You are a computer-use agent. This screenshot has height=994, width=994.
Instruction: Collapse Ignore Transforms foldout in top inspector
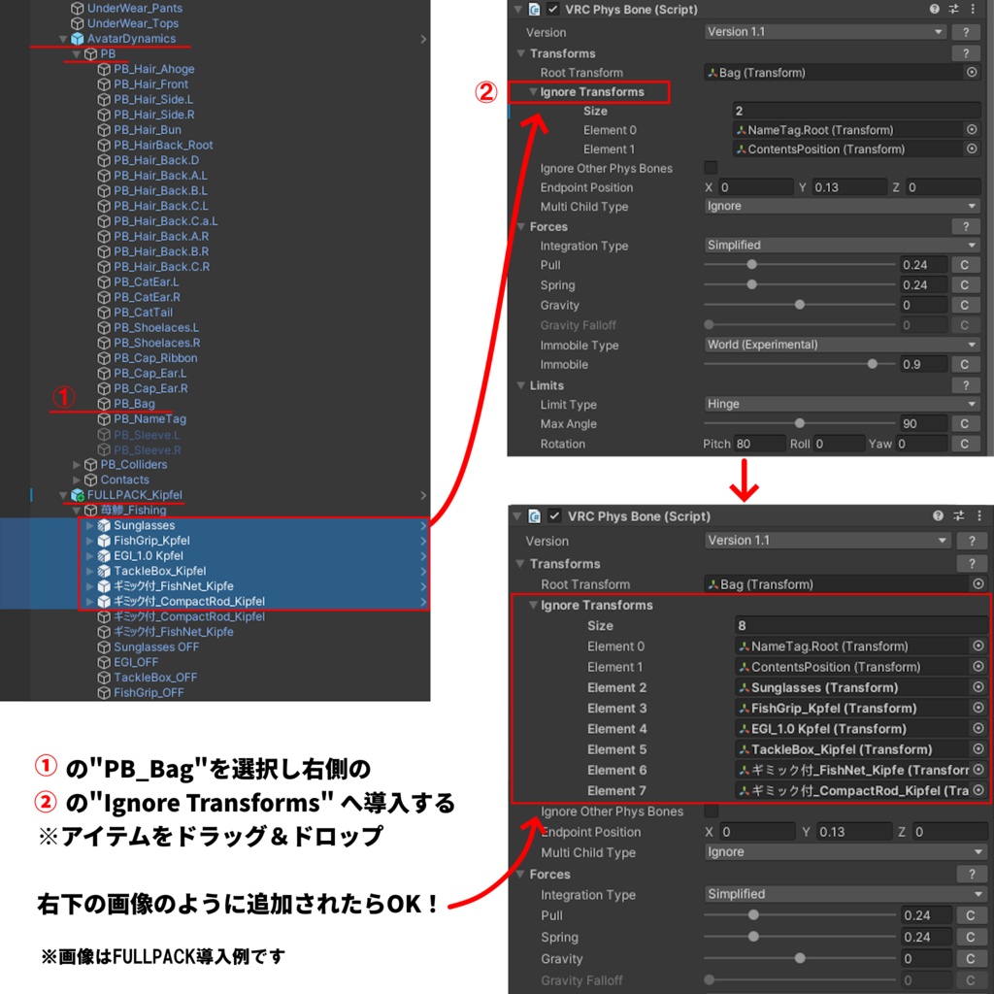click(x=533, y=91)
